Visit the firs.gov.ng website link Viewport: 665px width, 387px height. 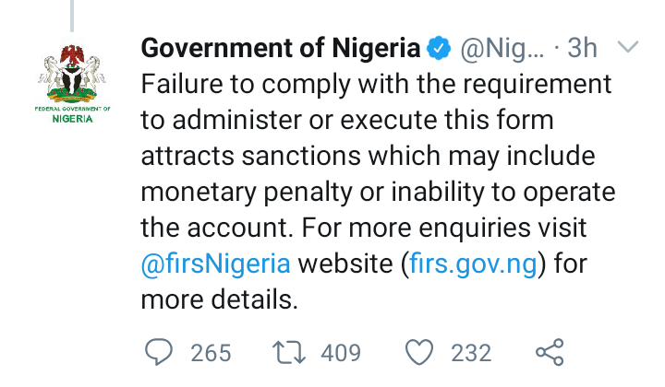click(474, 264)
